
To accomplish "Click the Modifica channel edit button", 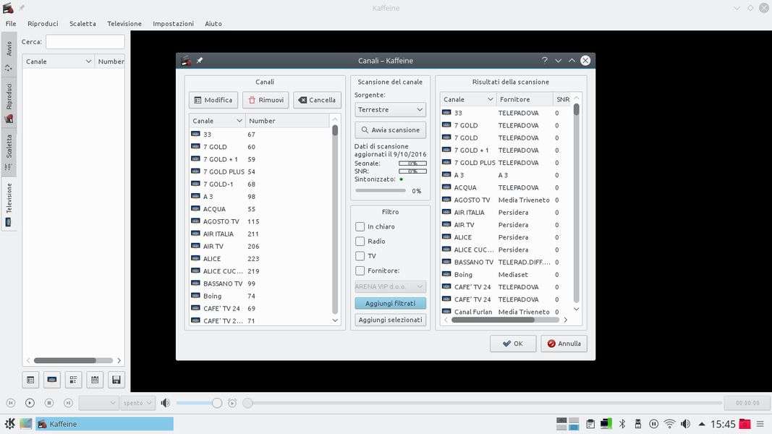I will coord(213,101).
